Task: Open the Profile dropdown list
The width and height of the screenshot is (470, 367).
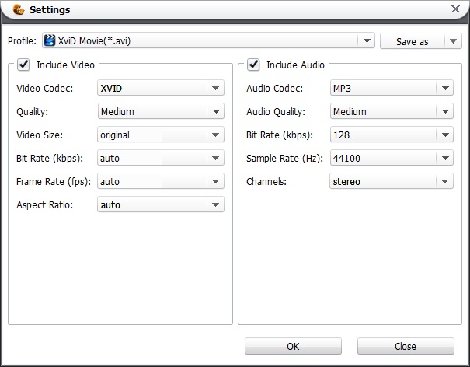Action: (x=208, y=40)
